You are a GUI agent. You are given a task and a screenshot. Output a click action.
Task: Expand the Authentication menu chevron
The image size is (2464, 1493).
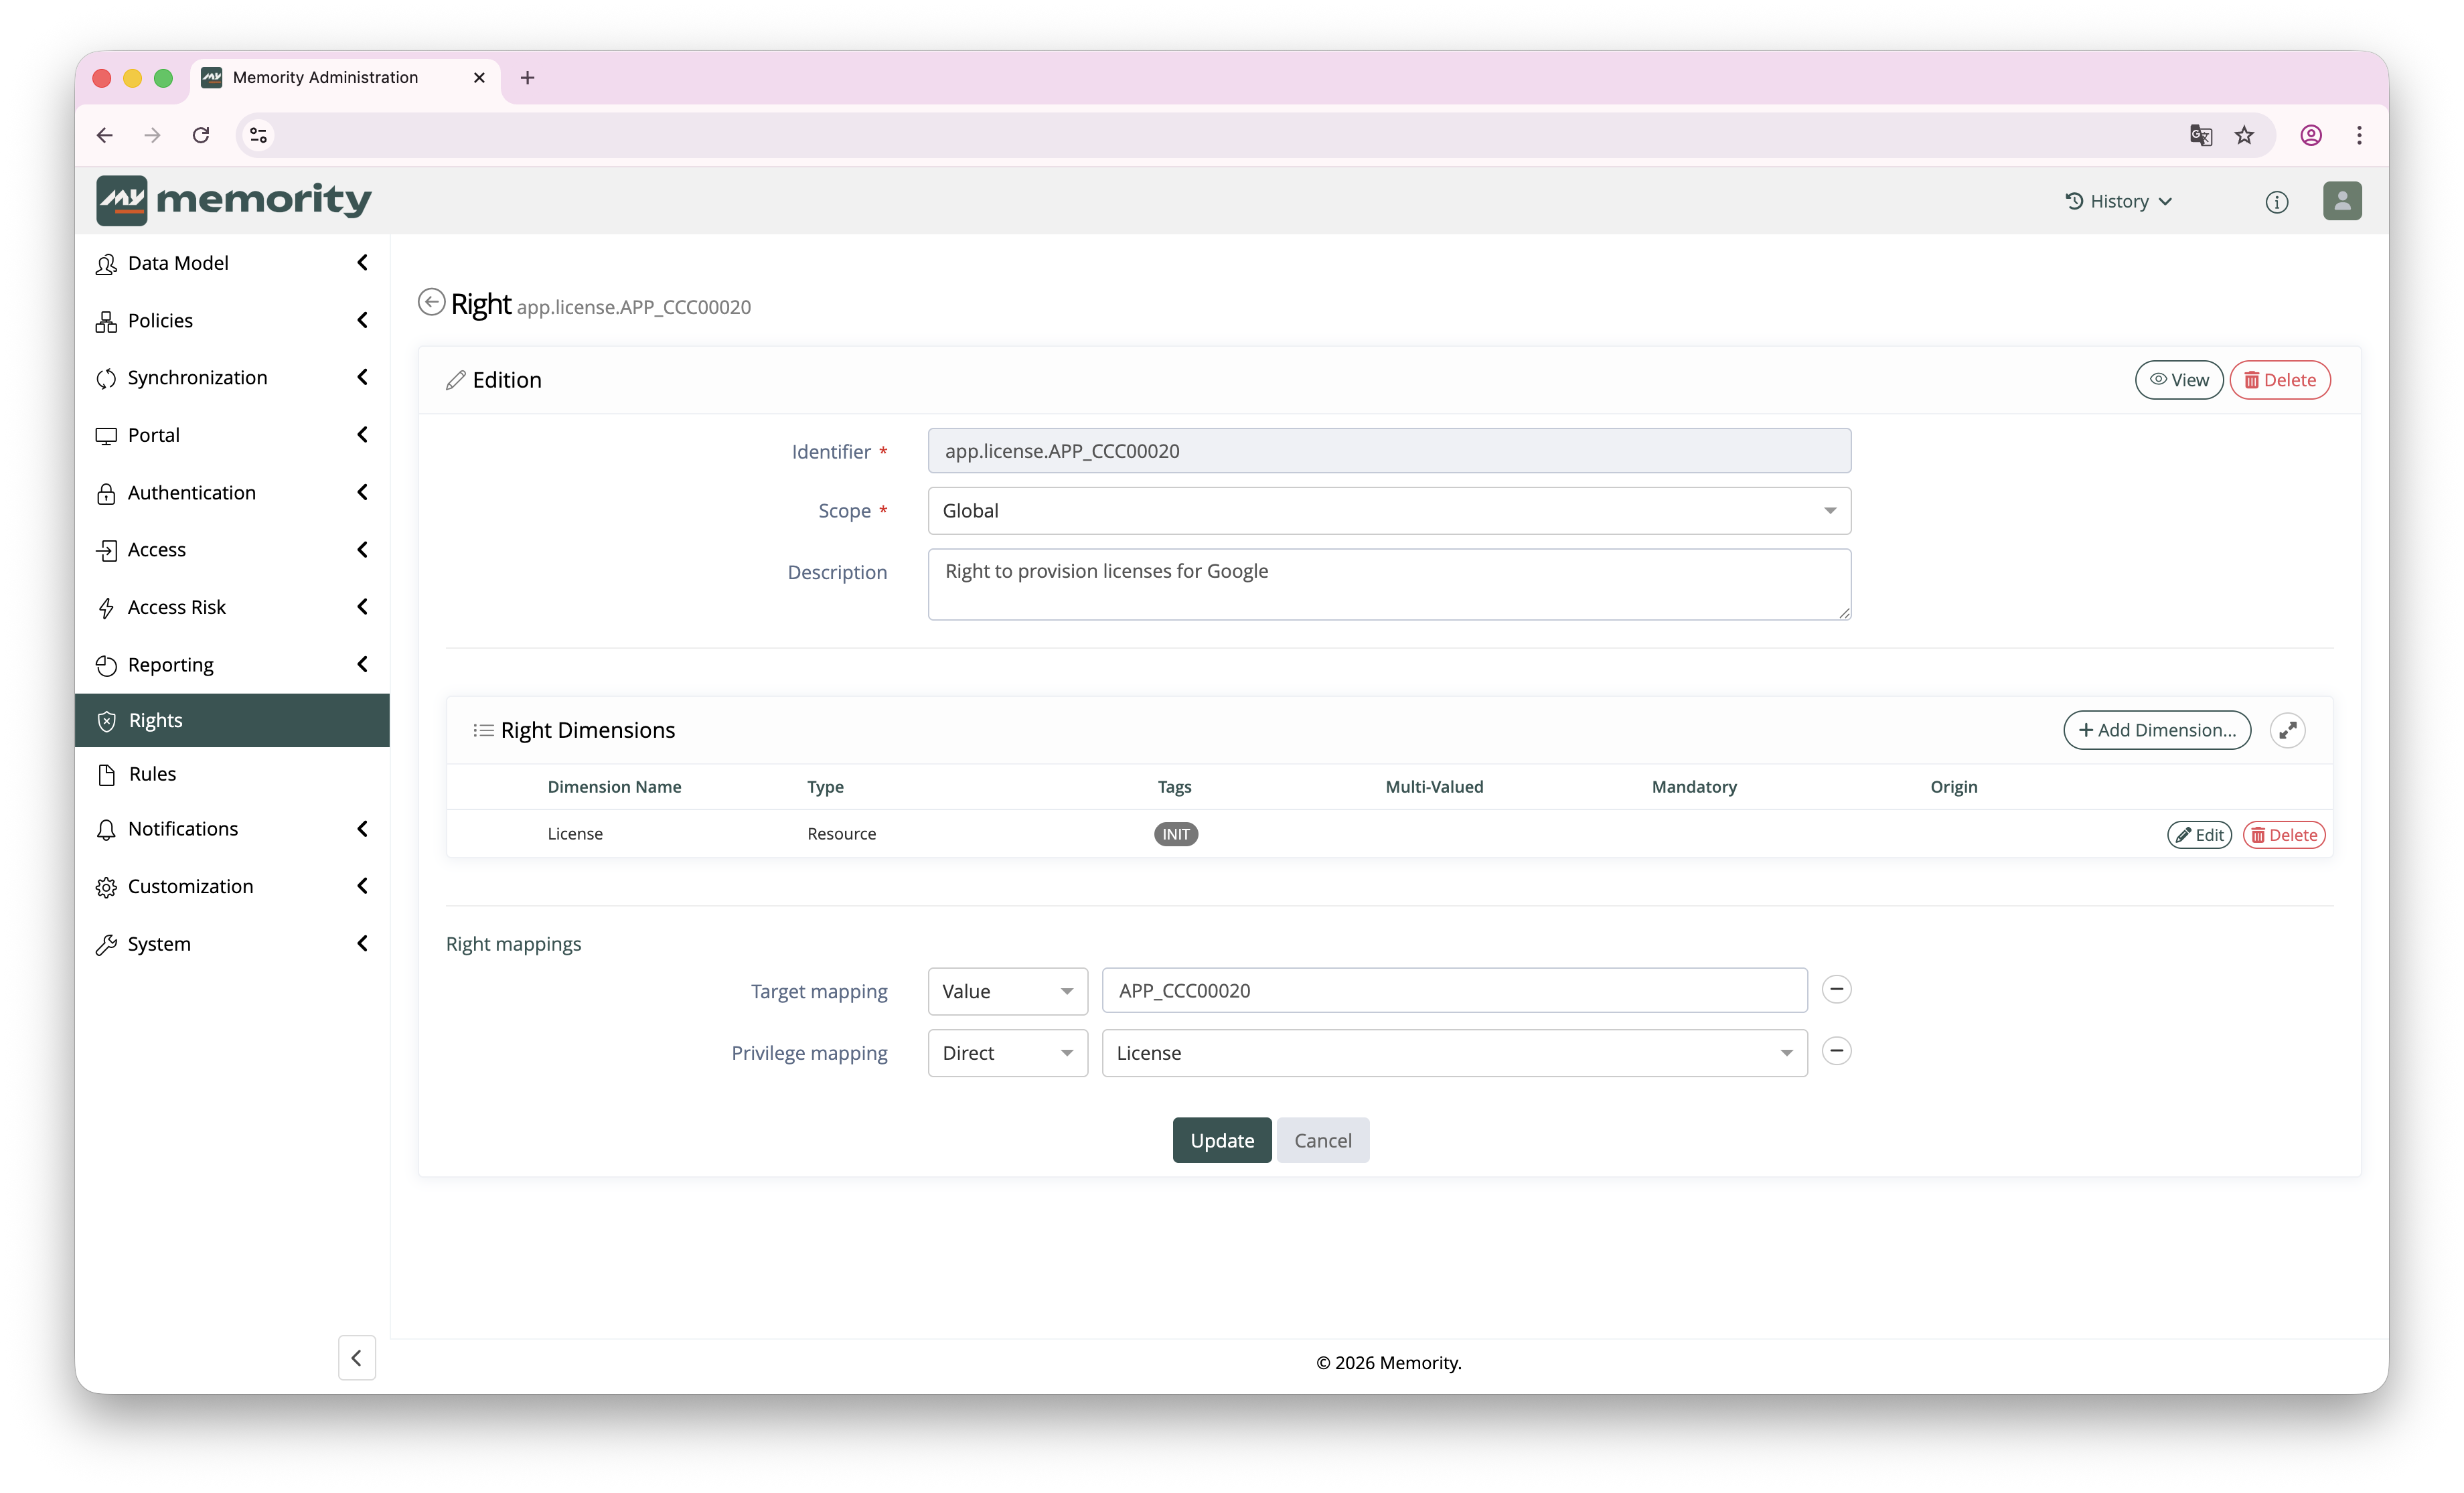(x=362, y=492)
